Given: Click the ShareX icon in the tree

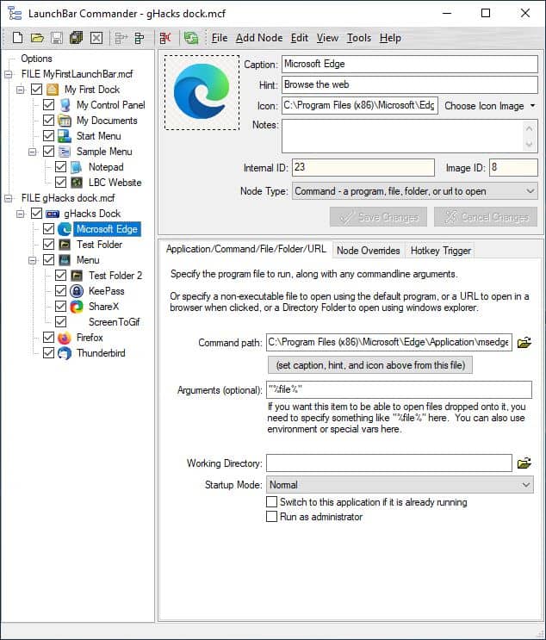Looking at the screenshot, I should (x=77, y=307).
